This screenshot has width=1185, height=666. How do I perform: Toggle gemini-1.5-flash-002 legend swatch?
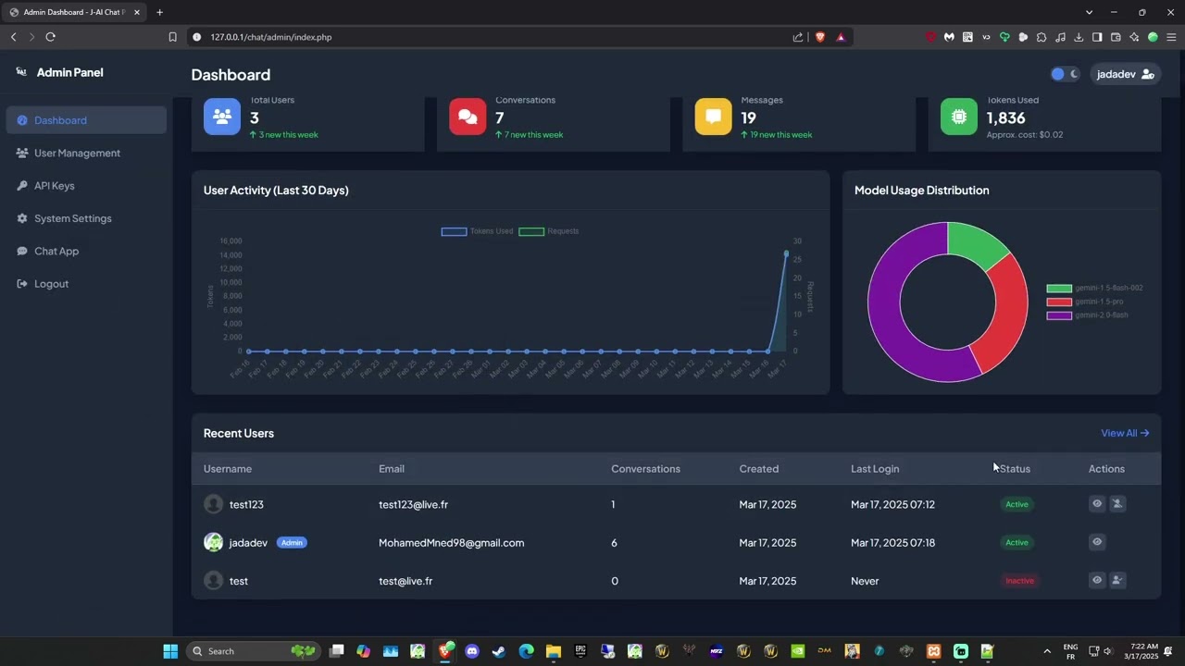pyautogui.click(x=1059, y=288)
